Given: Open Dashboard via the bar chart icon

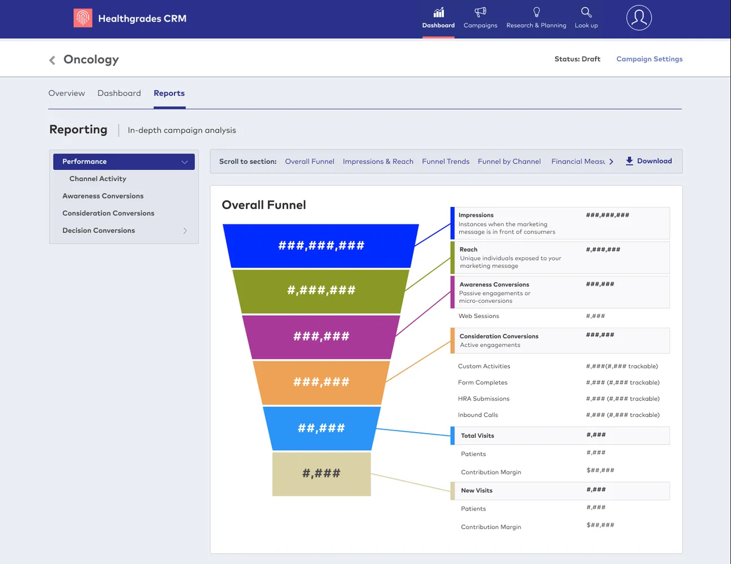Looking at the screenshot, I should click(438, 12).
